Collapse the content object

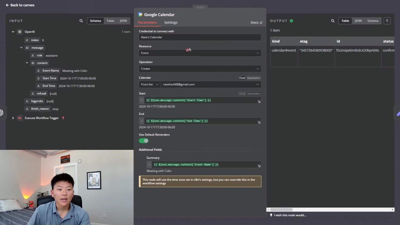click(27, 63)
